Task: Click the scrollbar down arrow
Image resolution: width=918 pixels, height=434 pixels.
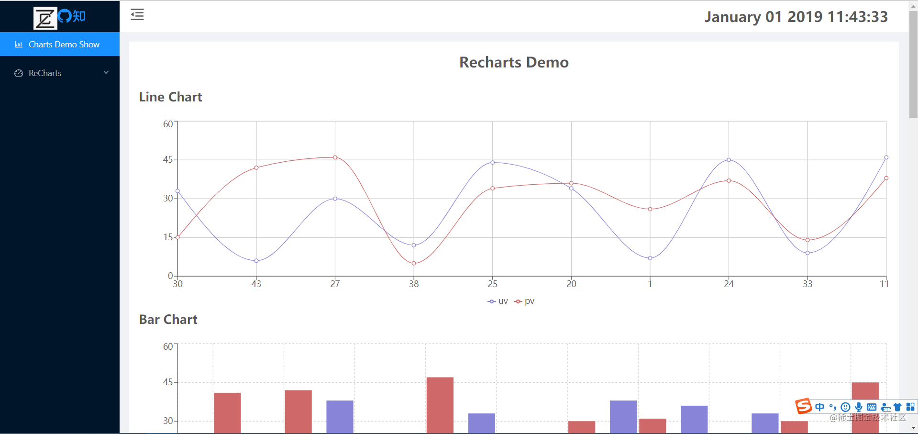Action: pyautogui.click(x=913, y=428)
